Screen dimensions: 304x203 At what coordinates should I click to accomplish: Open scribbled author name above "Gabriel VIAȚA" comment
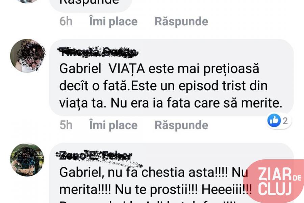[x=98, y=52]
